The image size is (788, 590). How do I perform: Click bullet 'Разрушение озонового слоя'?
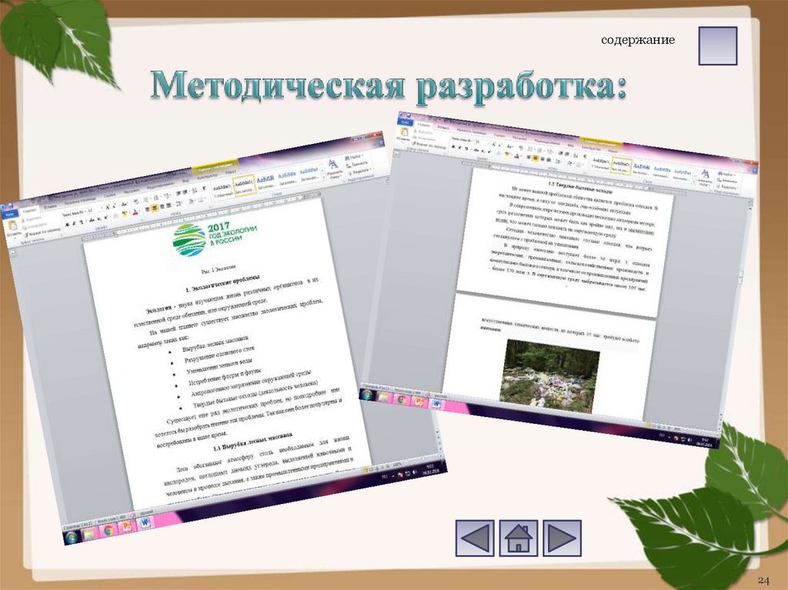tap(219, 355)
